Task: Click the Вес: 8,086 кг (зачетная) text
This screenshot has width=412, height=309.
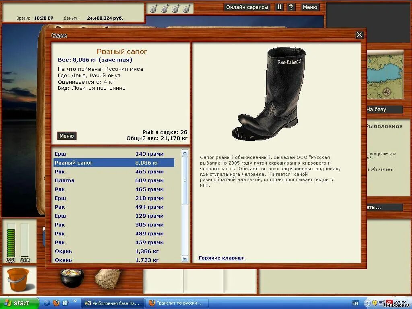Action: pyautogui.click(x=95, y=60)
